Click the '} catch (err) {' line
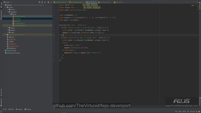 coord(69,50)
